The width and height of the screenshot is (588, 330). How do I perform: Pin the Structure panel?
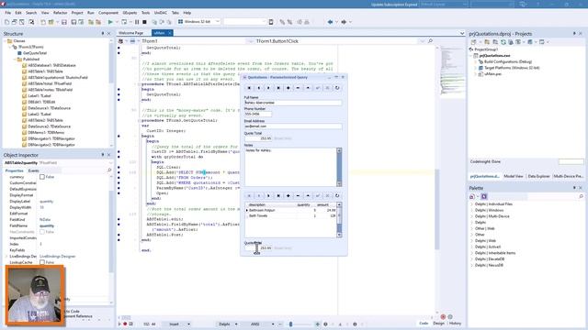(103, 33)
